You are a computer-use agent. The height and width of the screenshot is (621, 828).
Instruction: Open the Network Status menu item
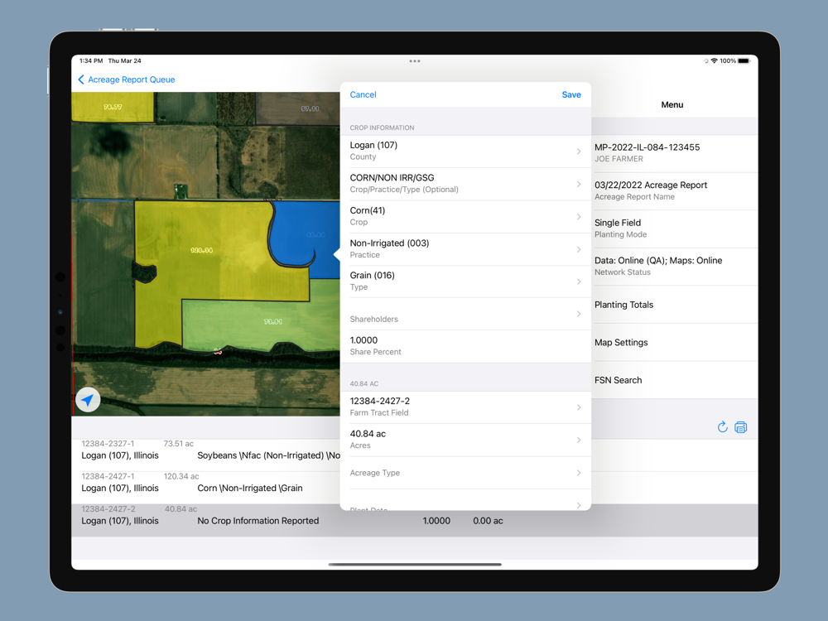(x=675, y=267)
